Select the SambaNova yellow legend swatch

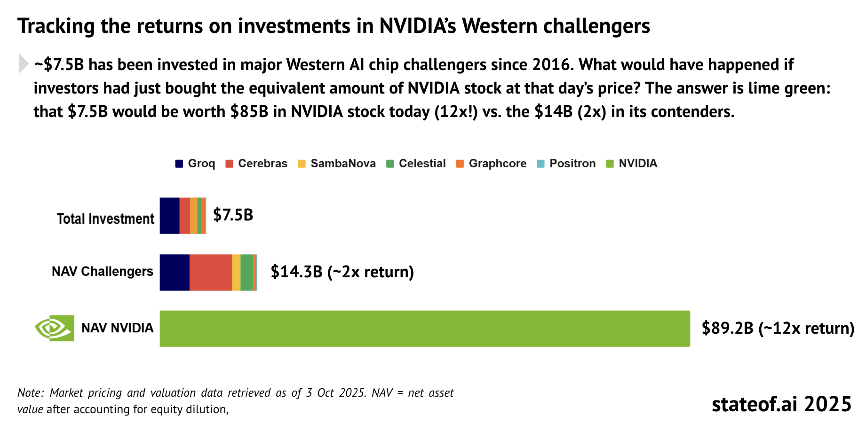302,164
